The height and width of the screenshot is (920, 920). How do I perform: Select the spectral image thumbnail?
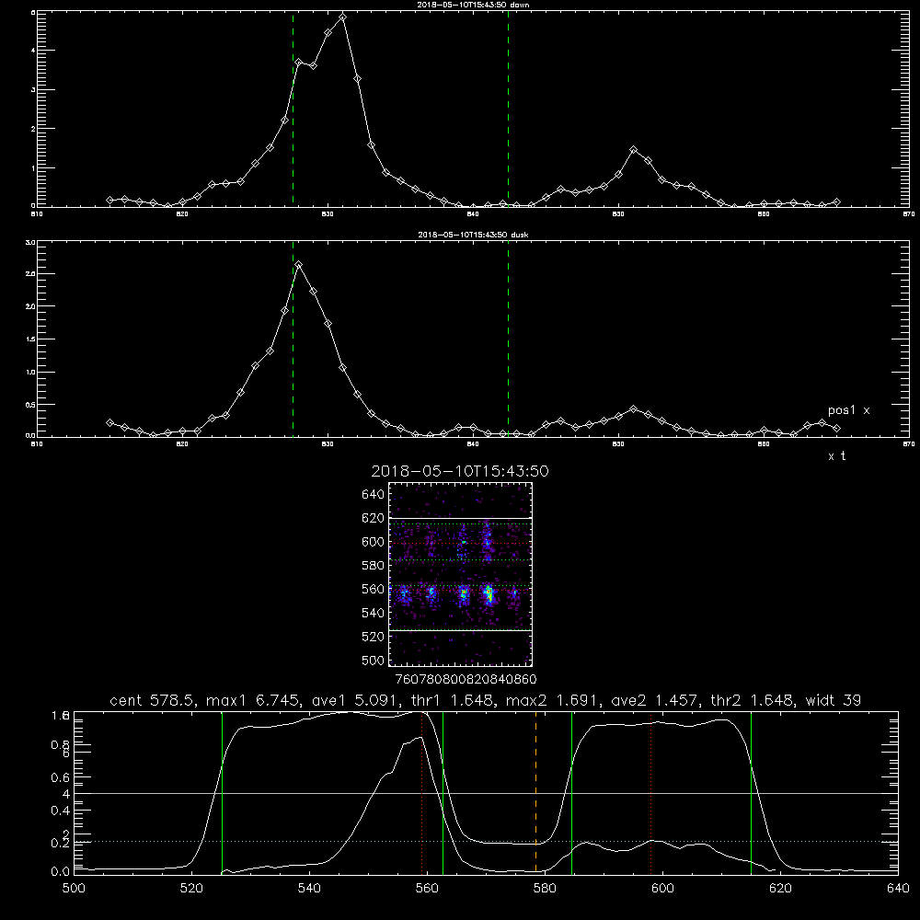tap(461, 574)
